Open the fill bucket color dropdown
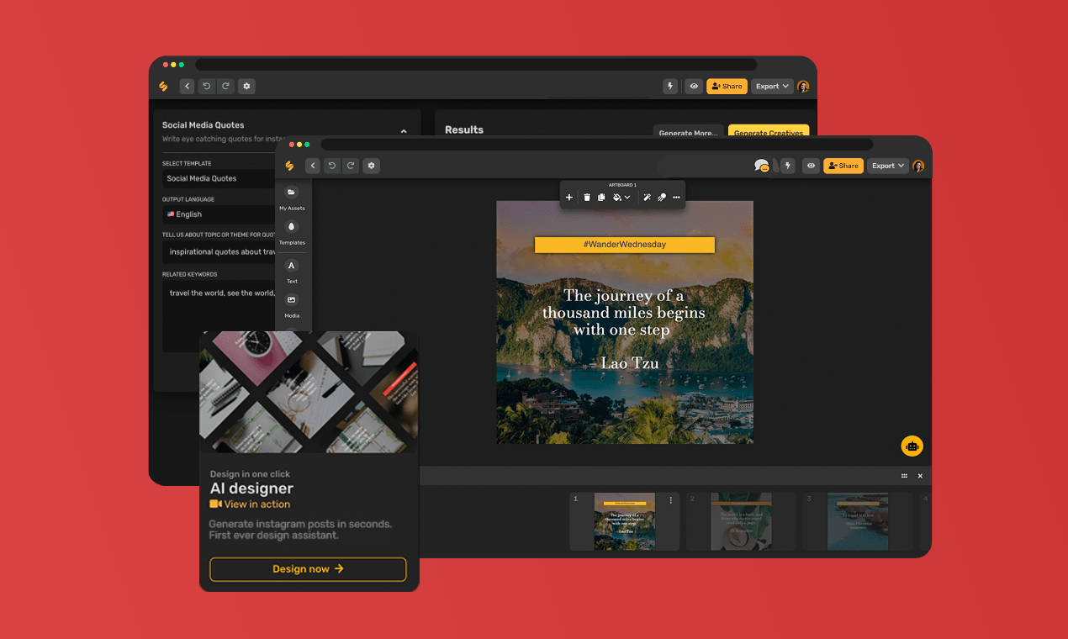1068x639 pixels. [x=621, y=198]
